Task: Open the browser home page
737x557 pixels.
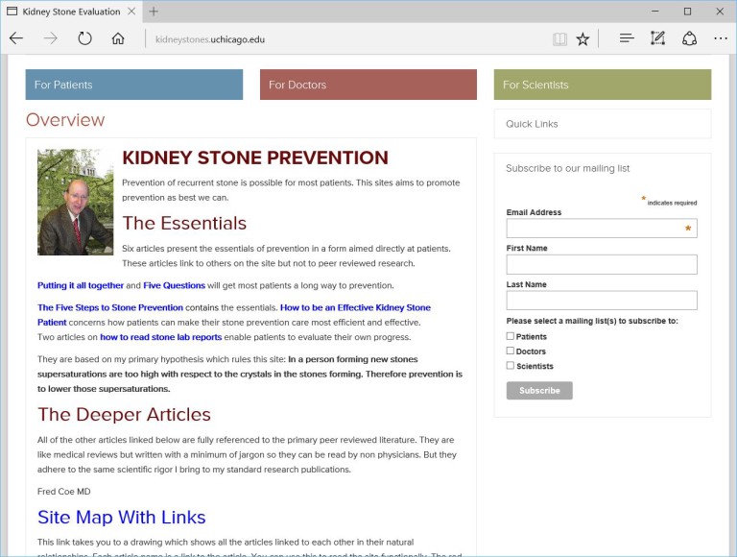Action: 118,38
